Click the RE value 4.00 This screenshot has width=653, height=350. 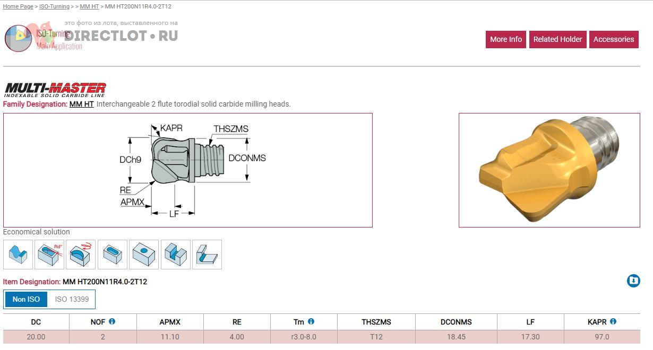click(x=237, y=337)
